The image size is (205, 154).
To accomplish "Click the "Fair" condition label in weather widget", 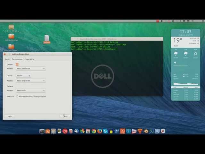I will [x=176, y=46].
